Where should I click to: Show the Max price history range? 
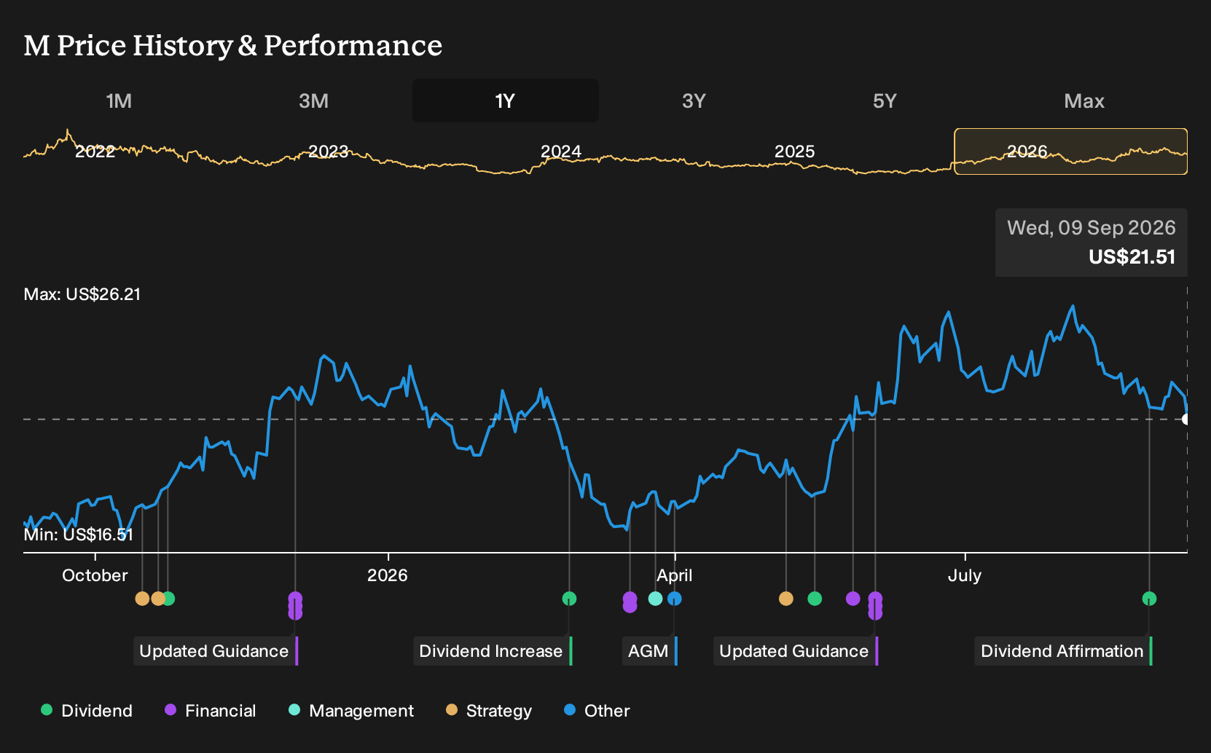click(1084, 100)
